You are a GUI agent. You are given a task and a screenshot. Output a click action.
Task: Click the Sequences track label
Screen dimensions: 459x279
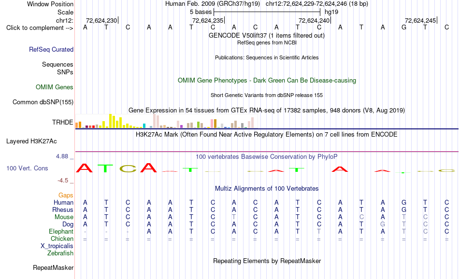[x=57, y=64]
